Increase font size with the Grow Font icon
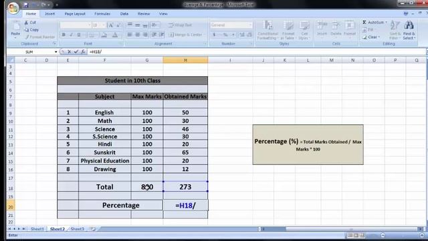 (x=110, y=25)
